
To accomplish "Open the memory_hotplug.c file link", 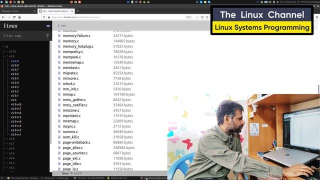I will pyautogui.click(x=78, y=46).
